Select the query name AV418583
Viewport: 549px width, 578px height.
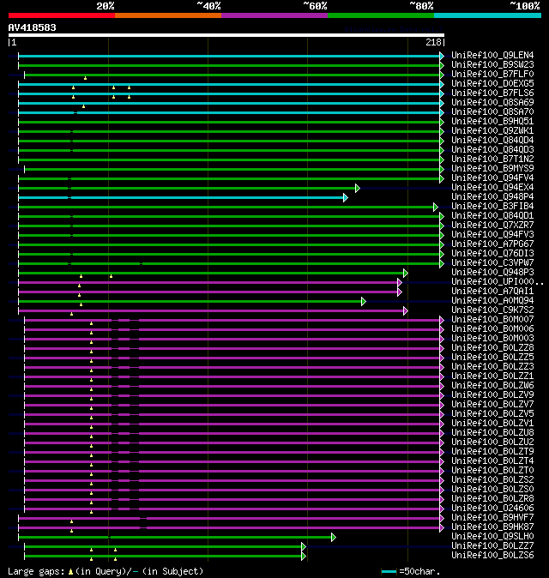(32, 27)
